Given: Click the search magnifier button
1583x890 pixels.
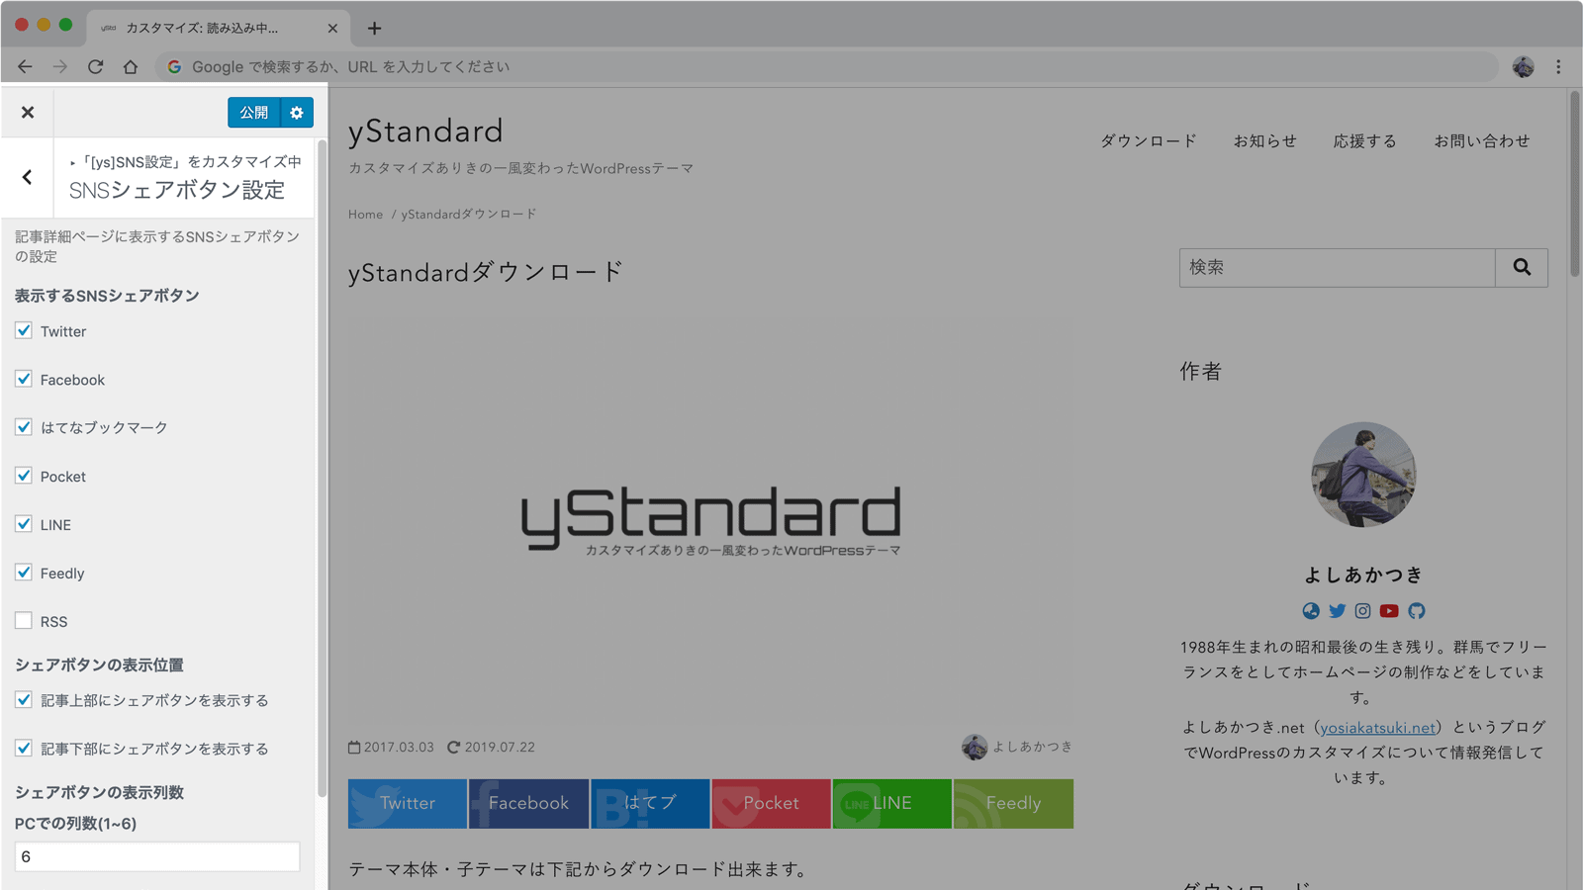Looking at the screenshot, I should coord(1522,268).
